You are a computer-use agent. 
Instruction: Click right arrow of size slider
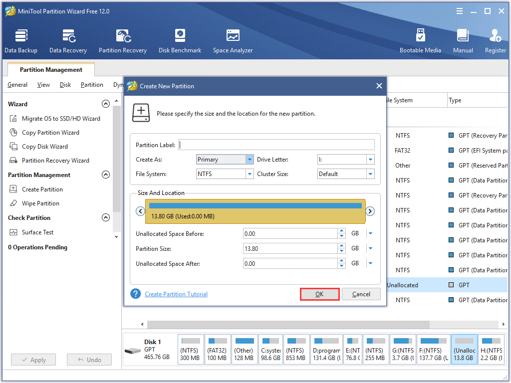[x=370, y=211]
